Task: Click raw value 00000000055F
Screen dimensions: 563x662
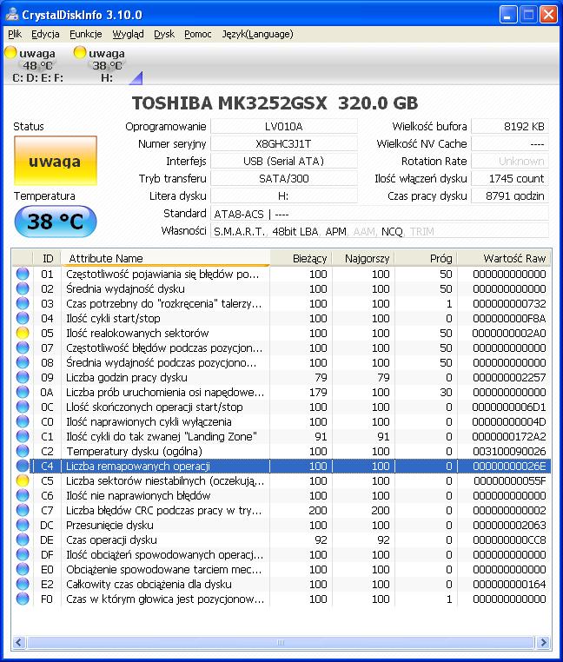Action: (x=509, y=481)
